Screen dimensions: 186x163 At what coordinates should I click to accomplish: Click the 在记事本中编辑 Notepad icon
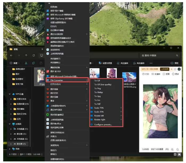(48, 30)
